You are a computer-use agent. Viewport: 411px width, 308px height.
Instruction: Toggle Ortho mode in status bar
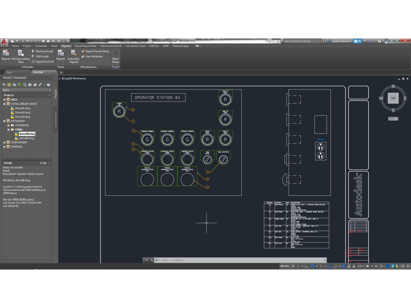[x=307, y=266]
